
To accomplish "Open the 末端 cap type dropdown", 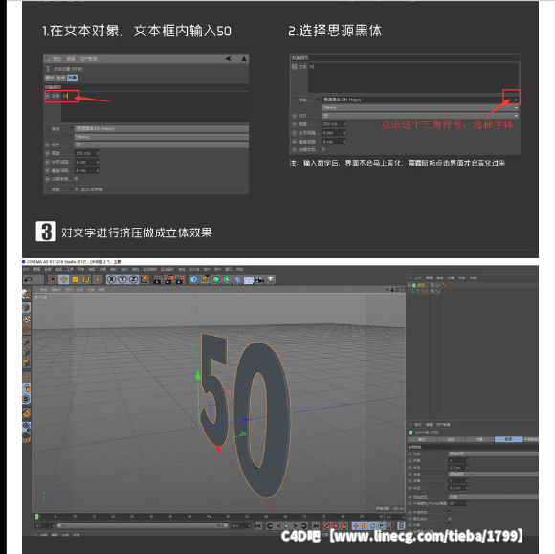I will pos(493,474).
